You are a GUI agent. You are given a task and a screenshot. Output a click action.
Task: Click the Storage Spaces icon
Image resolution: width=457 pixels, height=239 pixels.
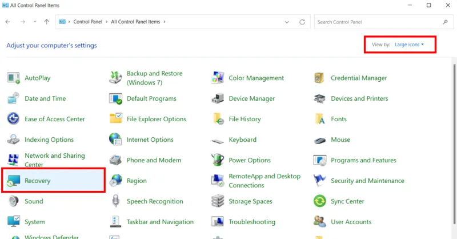218,201
